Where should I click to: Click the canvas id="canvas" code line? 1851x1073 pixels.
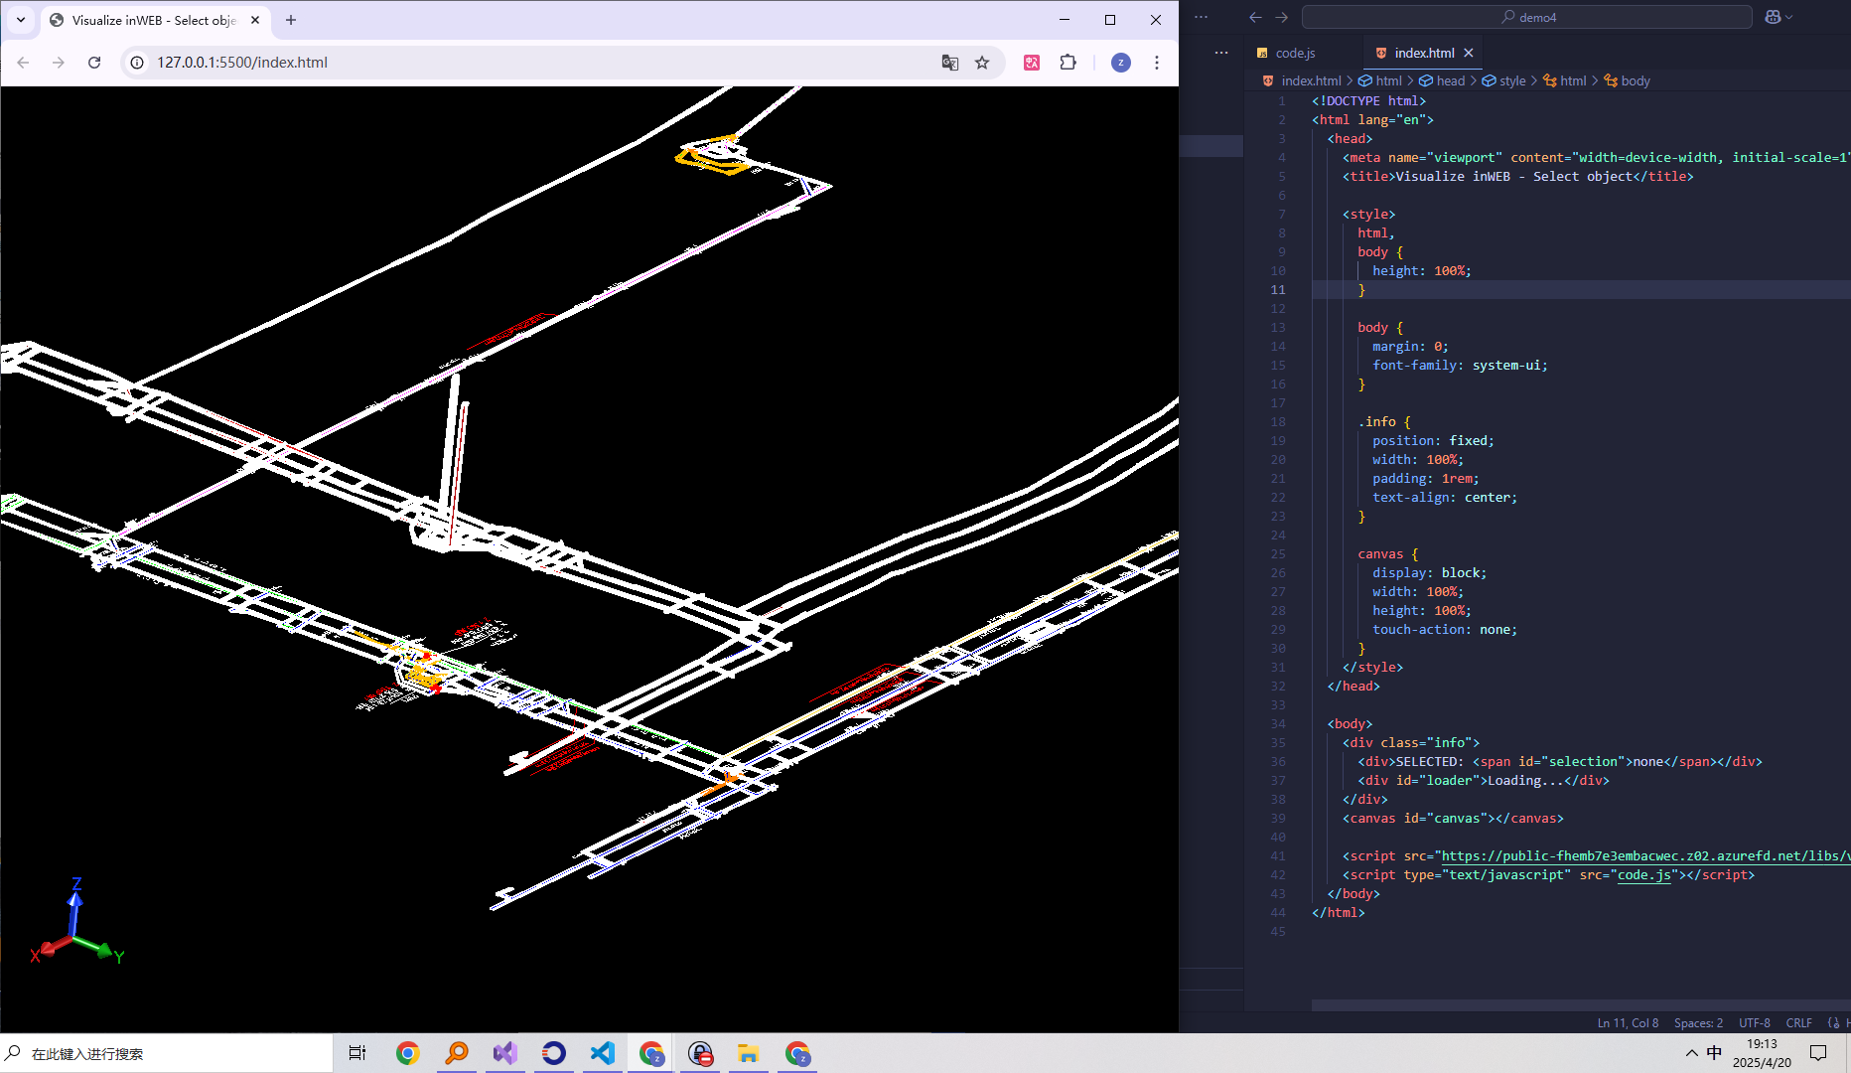point(1453,819)
